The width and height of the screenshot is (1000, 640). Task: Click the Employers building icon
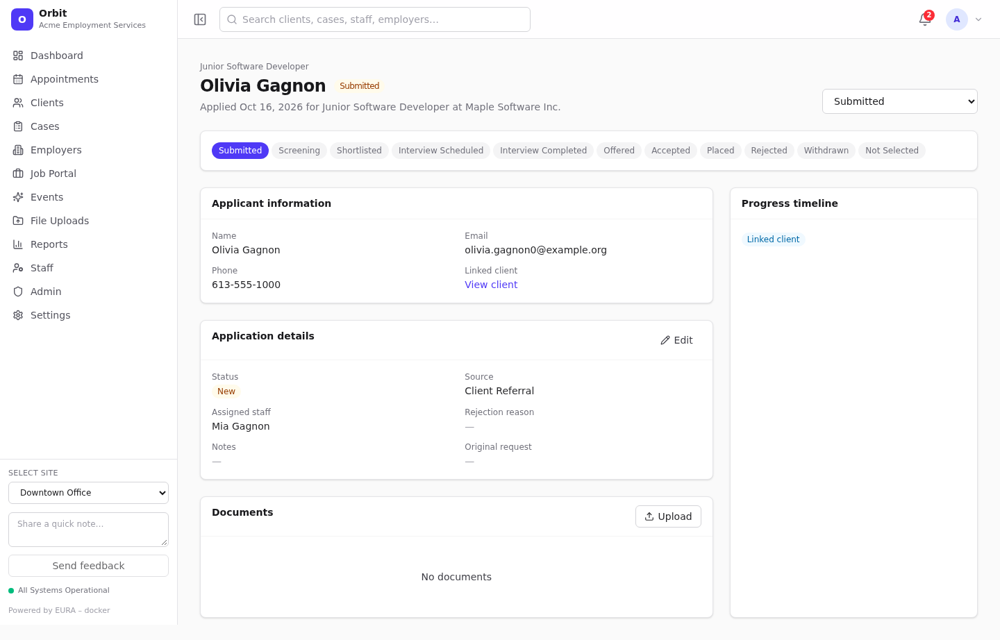click(18, 150)
